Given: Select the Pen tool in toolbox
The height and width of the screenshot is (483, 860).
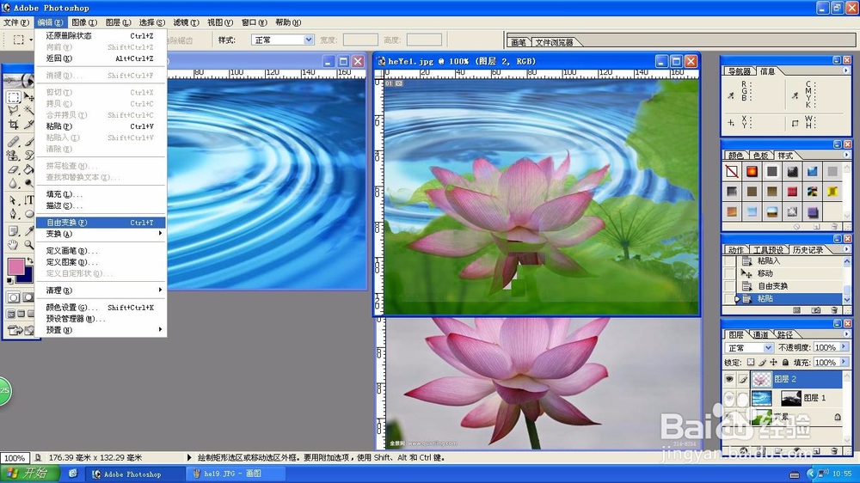Looking at the screenshot, I should tap(13, 214).
